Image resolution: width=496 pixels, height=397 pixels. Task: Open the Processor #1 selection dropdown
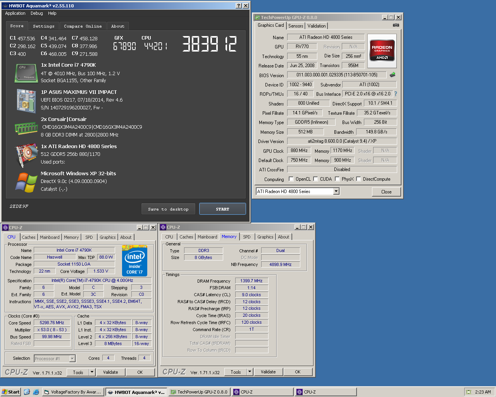72,359
